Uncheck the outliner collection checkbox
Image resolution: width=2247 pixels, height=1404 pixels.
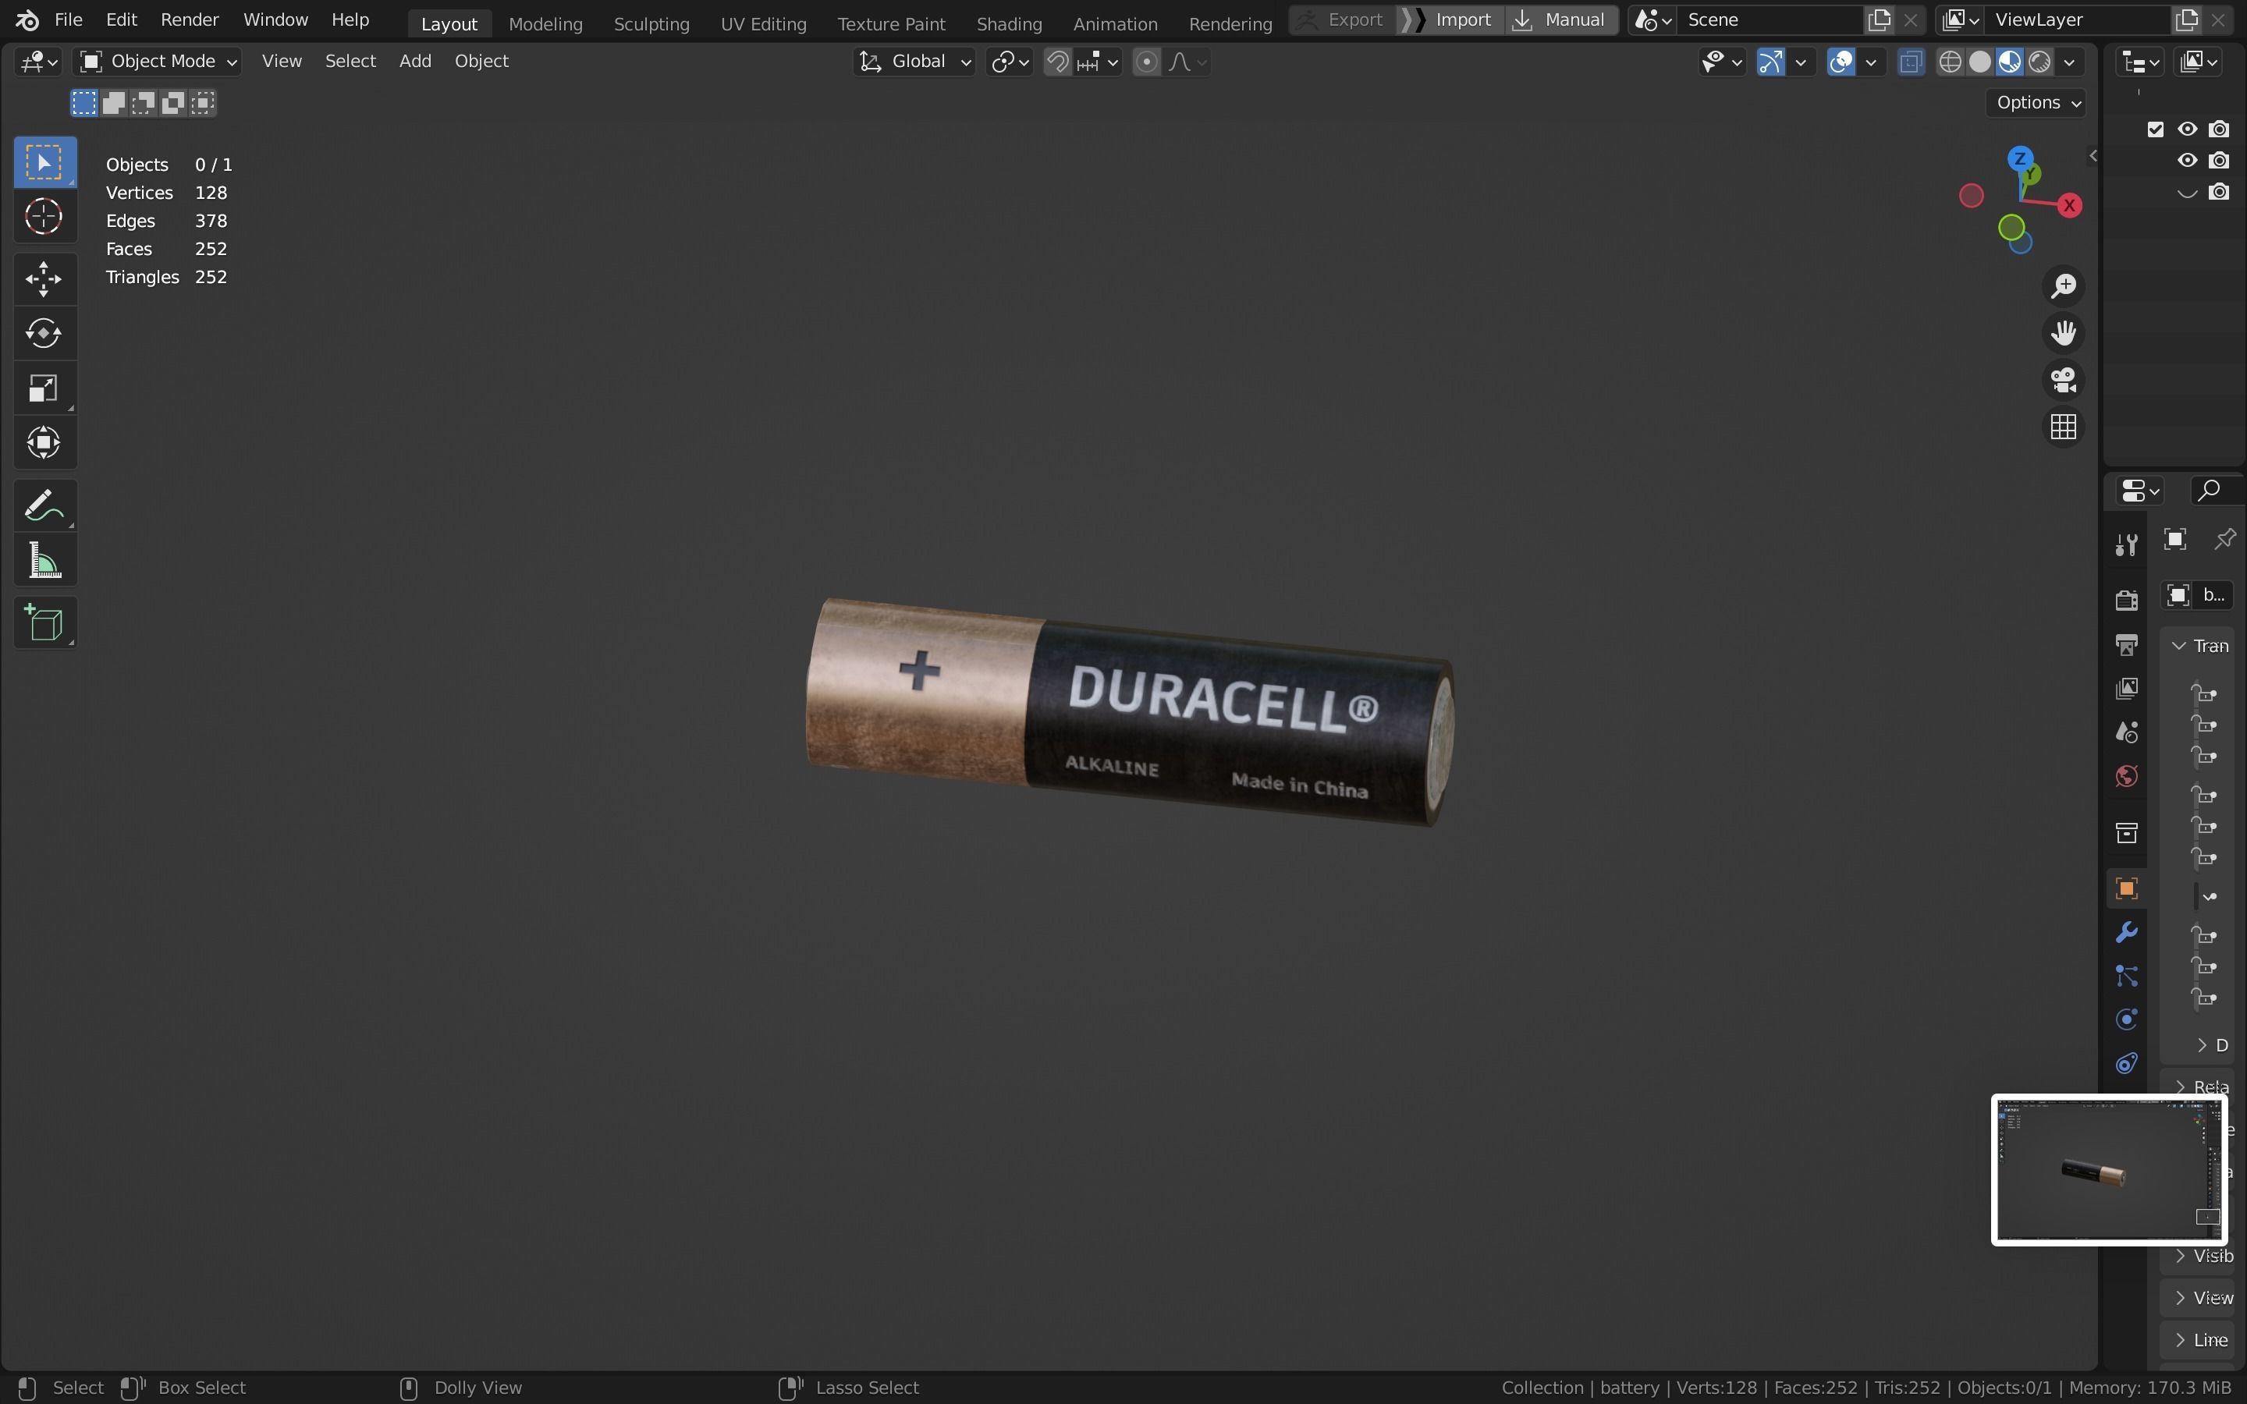pos(2156,129)
